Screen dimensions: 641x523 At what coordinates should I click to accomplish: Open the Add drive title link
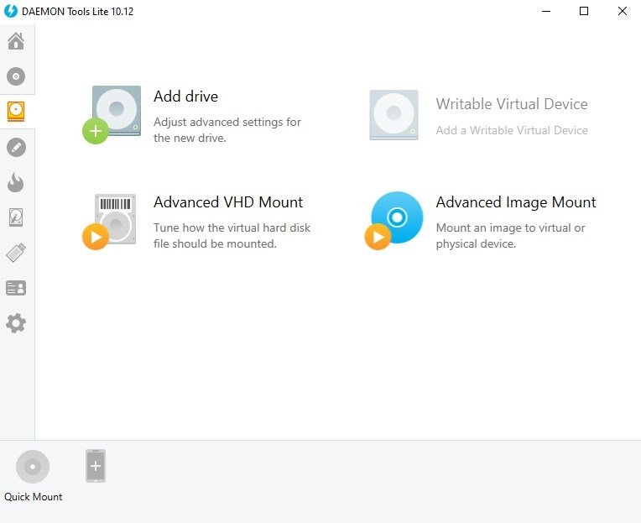[x=185, y=97]
